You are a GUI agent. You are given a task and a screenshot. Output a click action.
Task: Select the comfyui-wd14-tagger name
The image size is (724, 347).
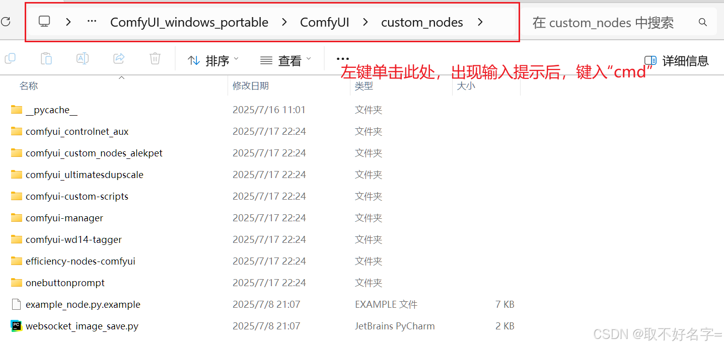coord(74,240)
